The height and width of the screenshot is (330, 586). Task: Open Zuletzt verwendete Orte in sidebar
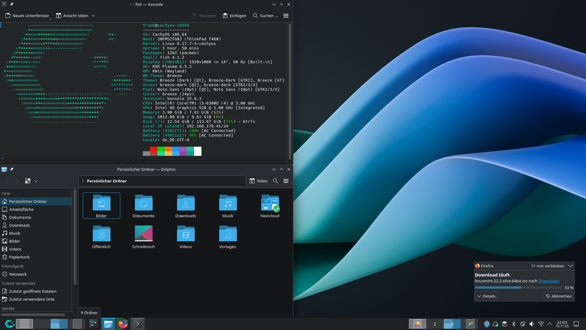click(x=36, y=299)
